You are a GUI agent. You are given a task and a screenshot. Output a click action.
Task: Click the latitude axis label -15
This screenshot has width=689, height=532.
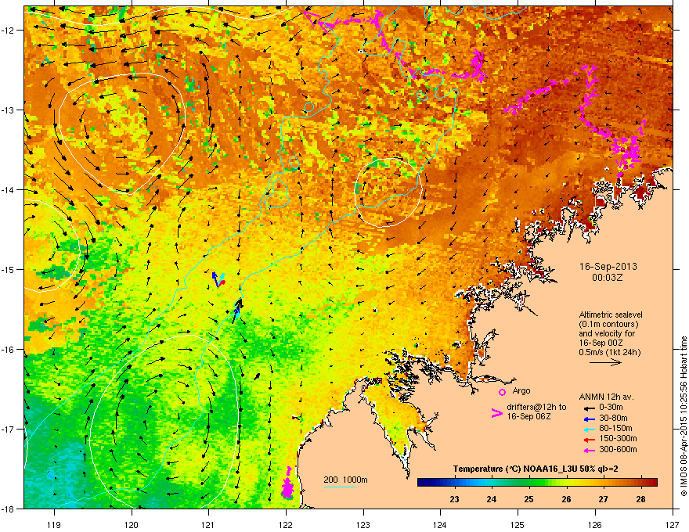[9, 269]
